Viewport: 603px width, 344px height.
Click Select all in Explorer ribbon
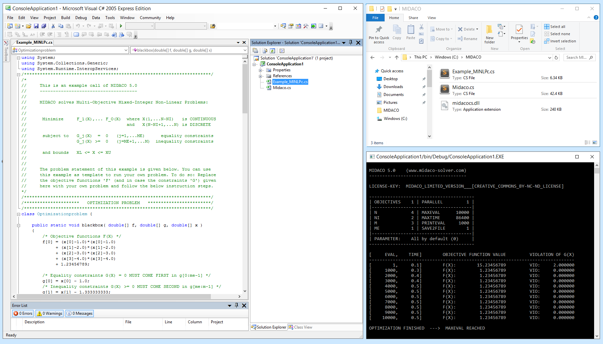pos(555,27)
